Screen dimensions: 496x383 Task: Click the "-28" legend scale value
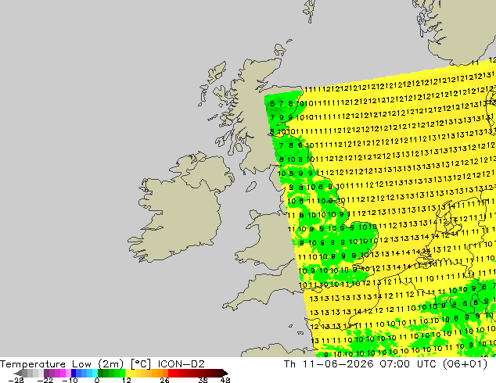tap(16, 380)
